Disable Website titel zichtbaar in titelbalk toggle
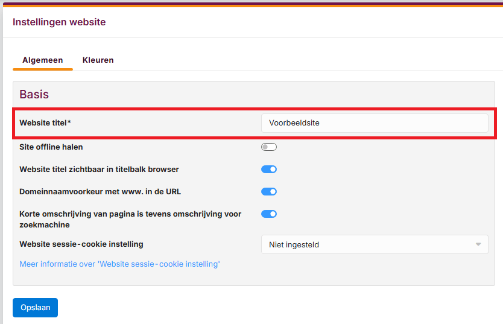 (x=268, y=170)
